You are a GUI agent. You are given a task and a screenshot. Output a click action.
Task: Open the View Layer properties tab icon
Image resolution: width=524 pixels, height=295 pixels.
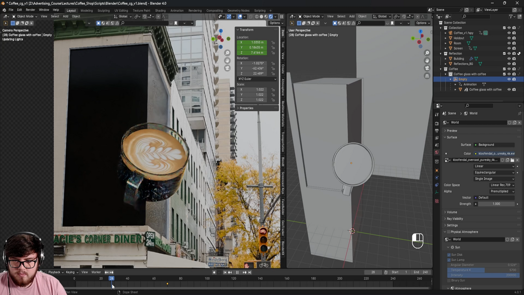click(x=437, y=138)
